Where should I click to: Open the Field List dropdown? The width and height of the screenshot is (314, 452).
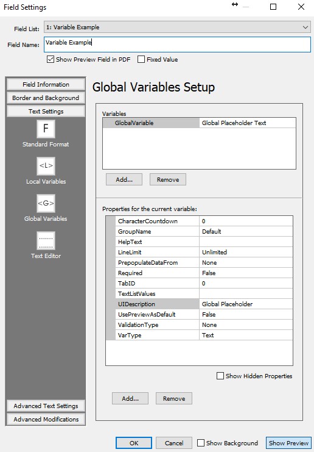tap(177, 27)
